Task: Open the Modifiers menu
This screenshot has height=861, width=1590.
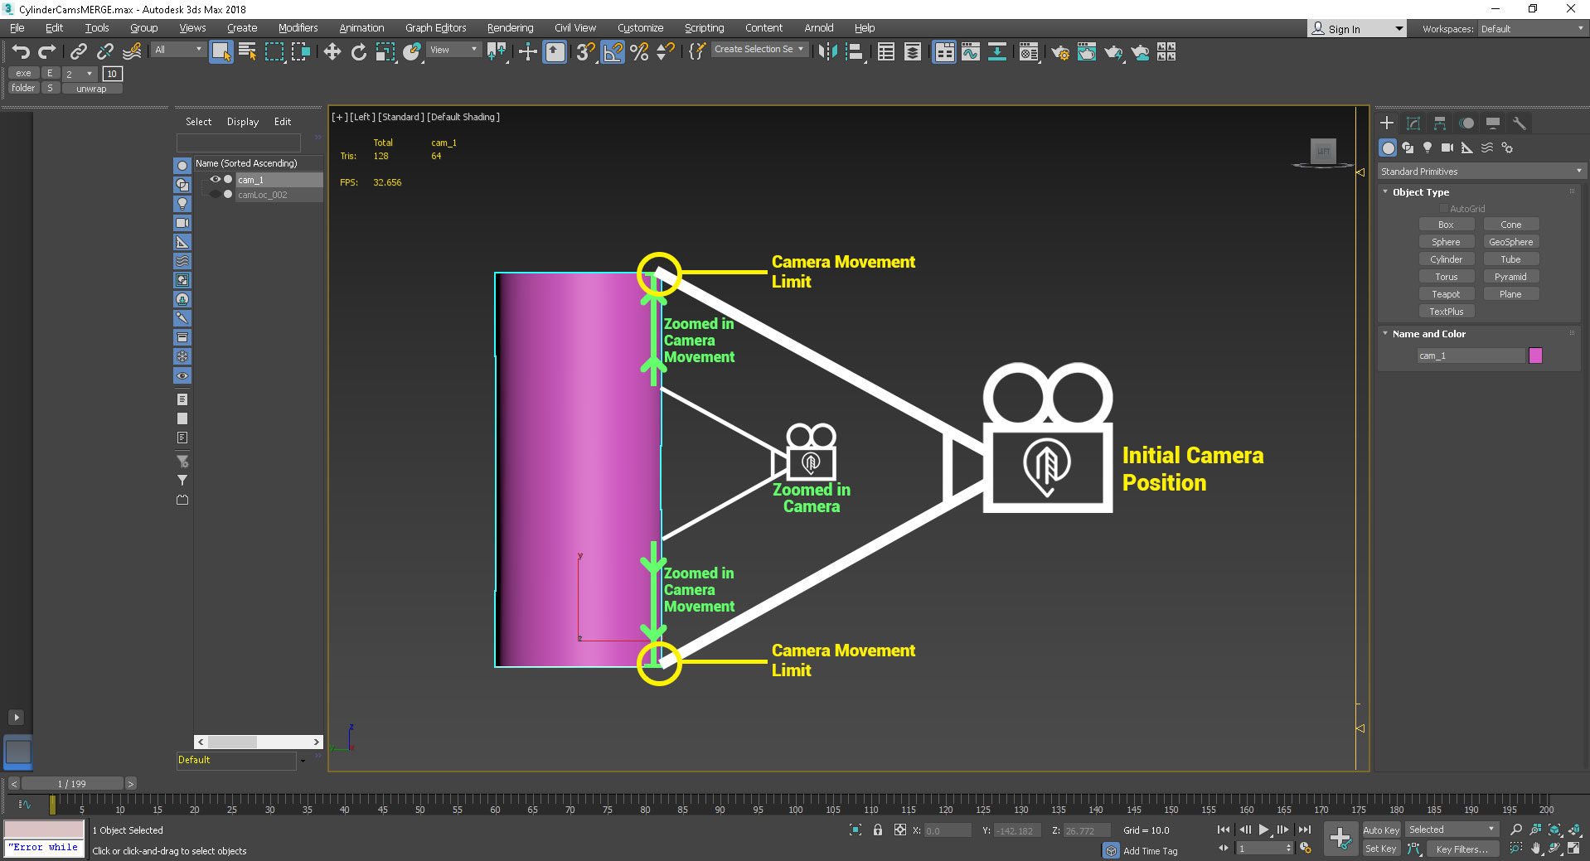Action: tap(298, 28)
